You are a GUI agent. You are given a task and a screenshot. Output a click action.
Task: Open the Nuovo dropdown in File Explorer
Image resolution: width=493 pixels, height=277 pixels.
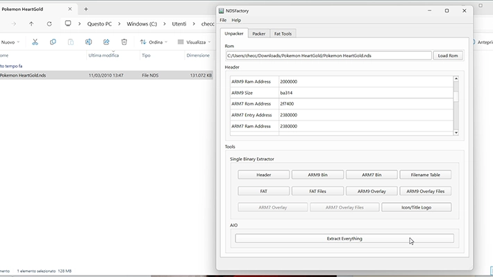pyautogui.click(x=10, y=42)
